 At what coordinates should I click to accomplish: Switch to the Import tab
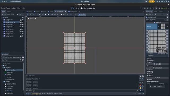[9, 11]
